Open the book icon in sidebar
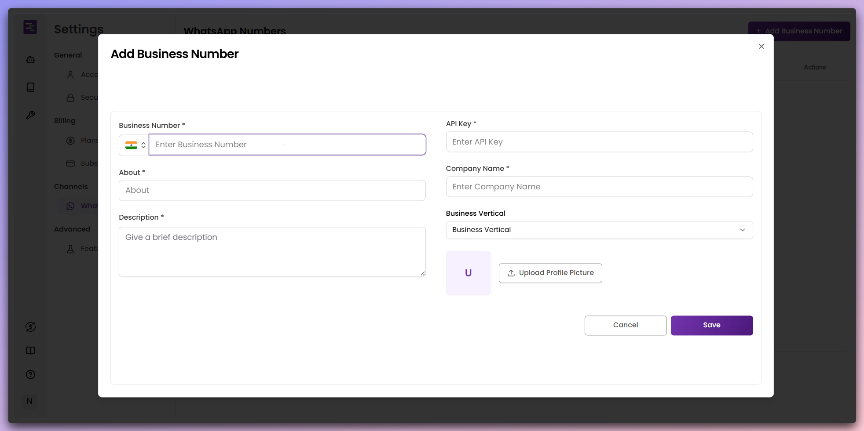 (30, 87)
